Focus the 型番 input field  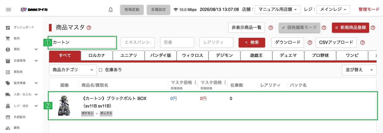177,43
